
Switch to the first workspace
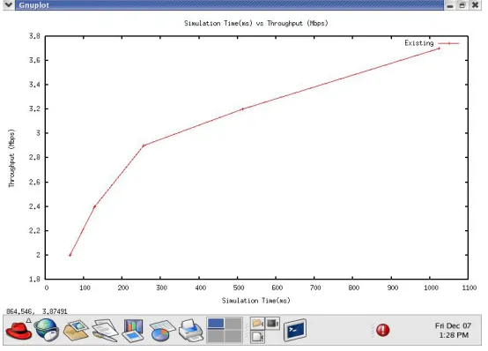216,324
